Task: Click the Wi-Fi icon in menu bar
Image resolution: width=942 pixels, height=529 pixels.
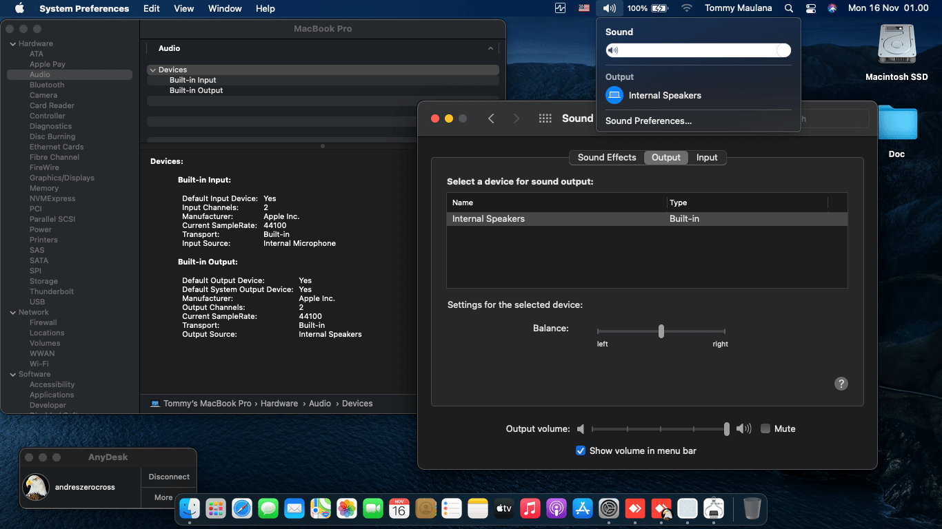Action: [686, 8]
